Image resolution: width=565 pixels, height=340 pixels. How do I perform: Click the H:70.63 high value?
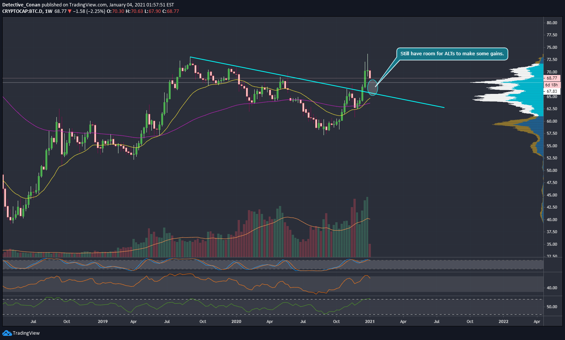coord(134,11)
